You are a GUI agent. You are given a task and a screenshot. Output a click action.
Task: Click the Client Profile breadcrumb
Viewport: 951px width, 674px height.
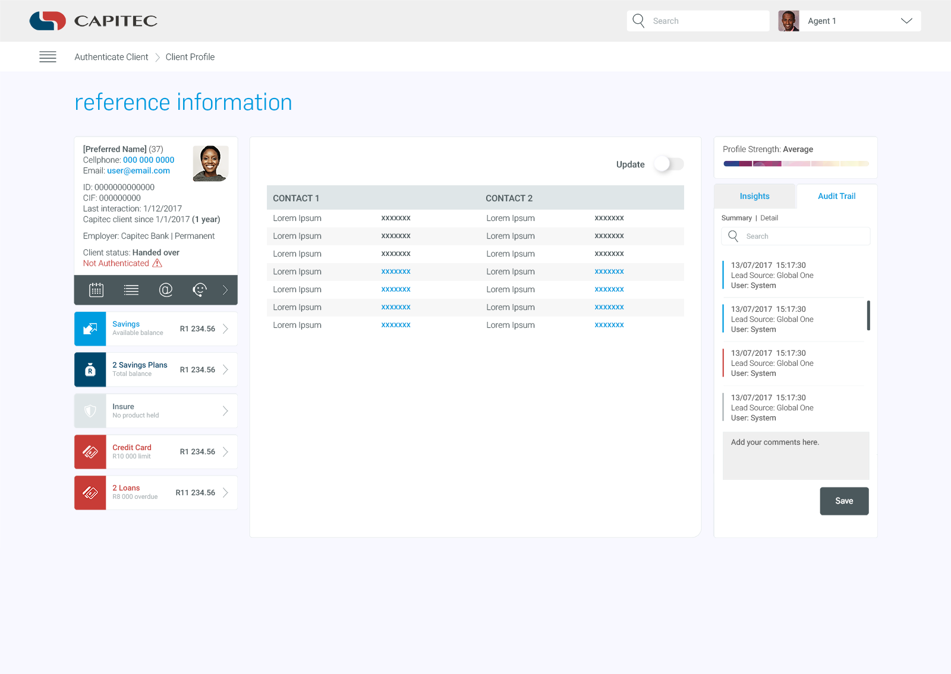[190, 57]
